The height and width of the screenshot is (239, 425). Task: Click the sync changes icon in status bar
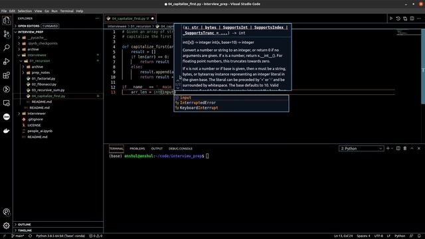coord(30,236)
